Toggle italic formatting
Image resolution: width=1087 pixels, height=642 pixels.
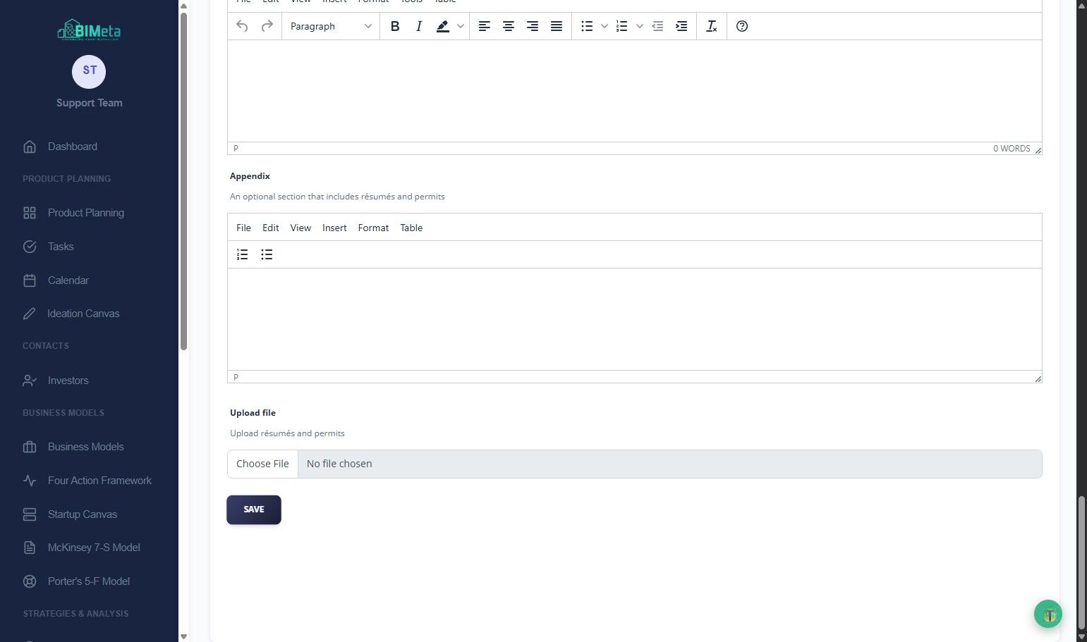[419, 26]
